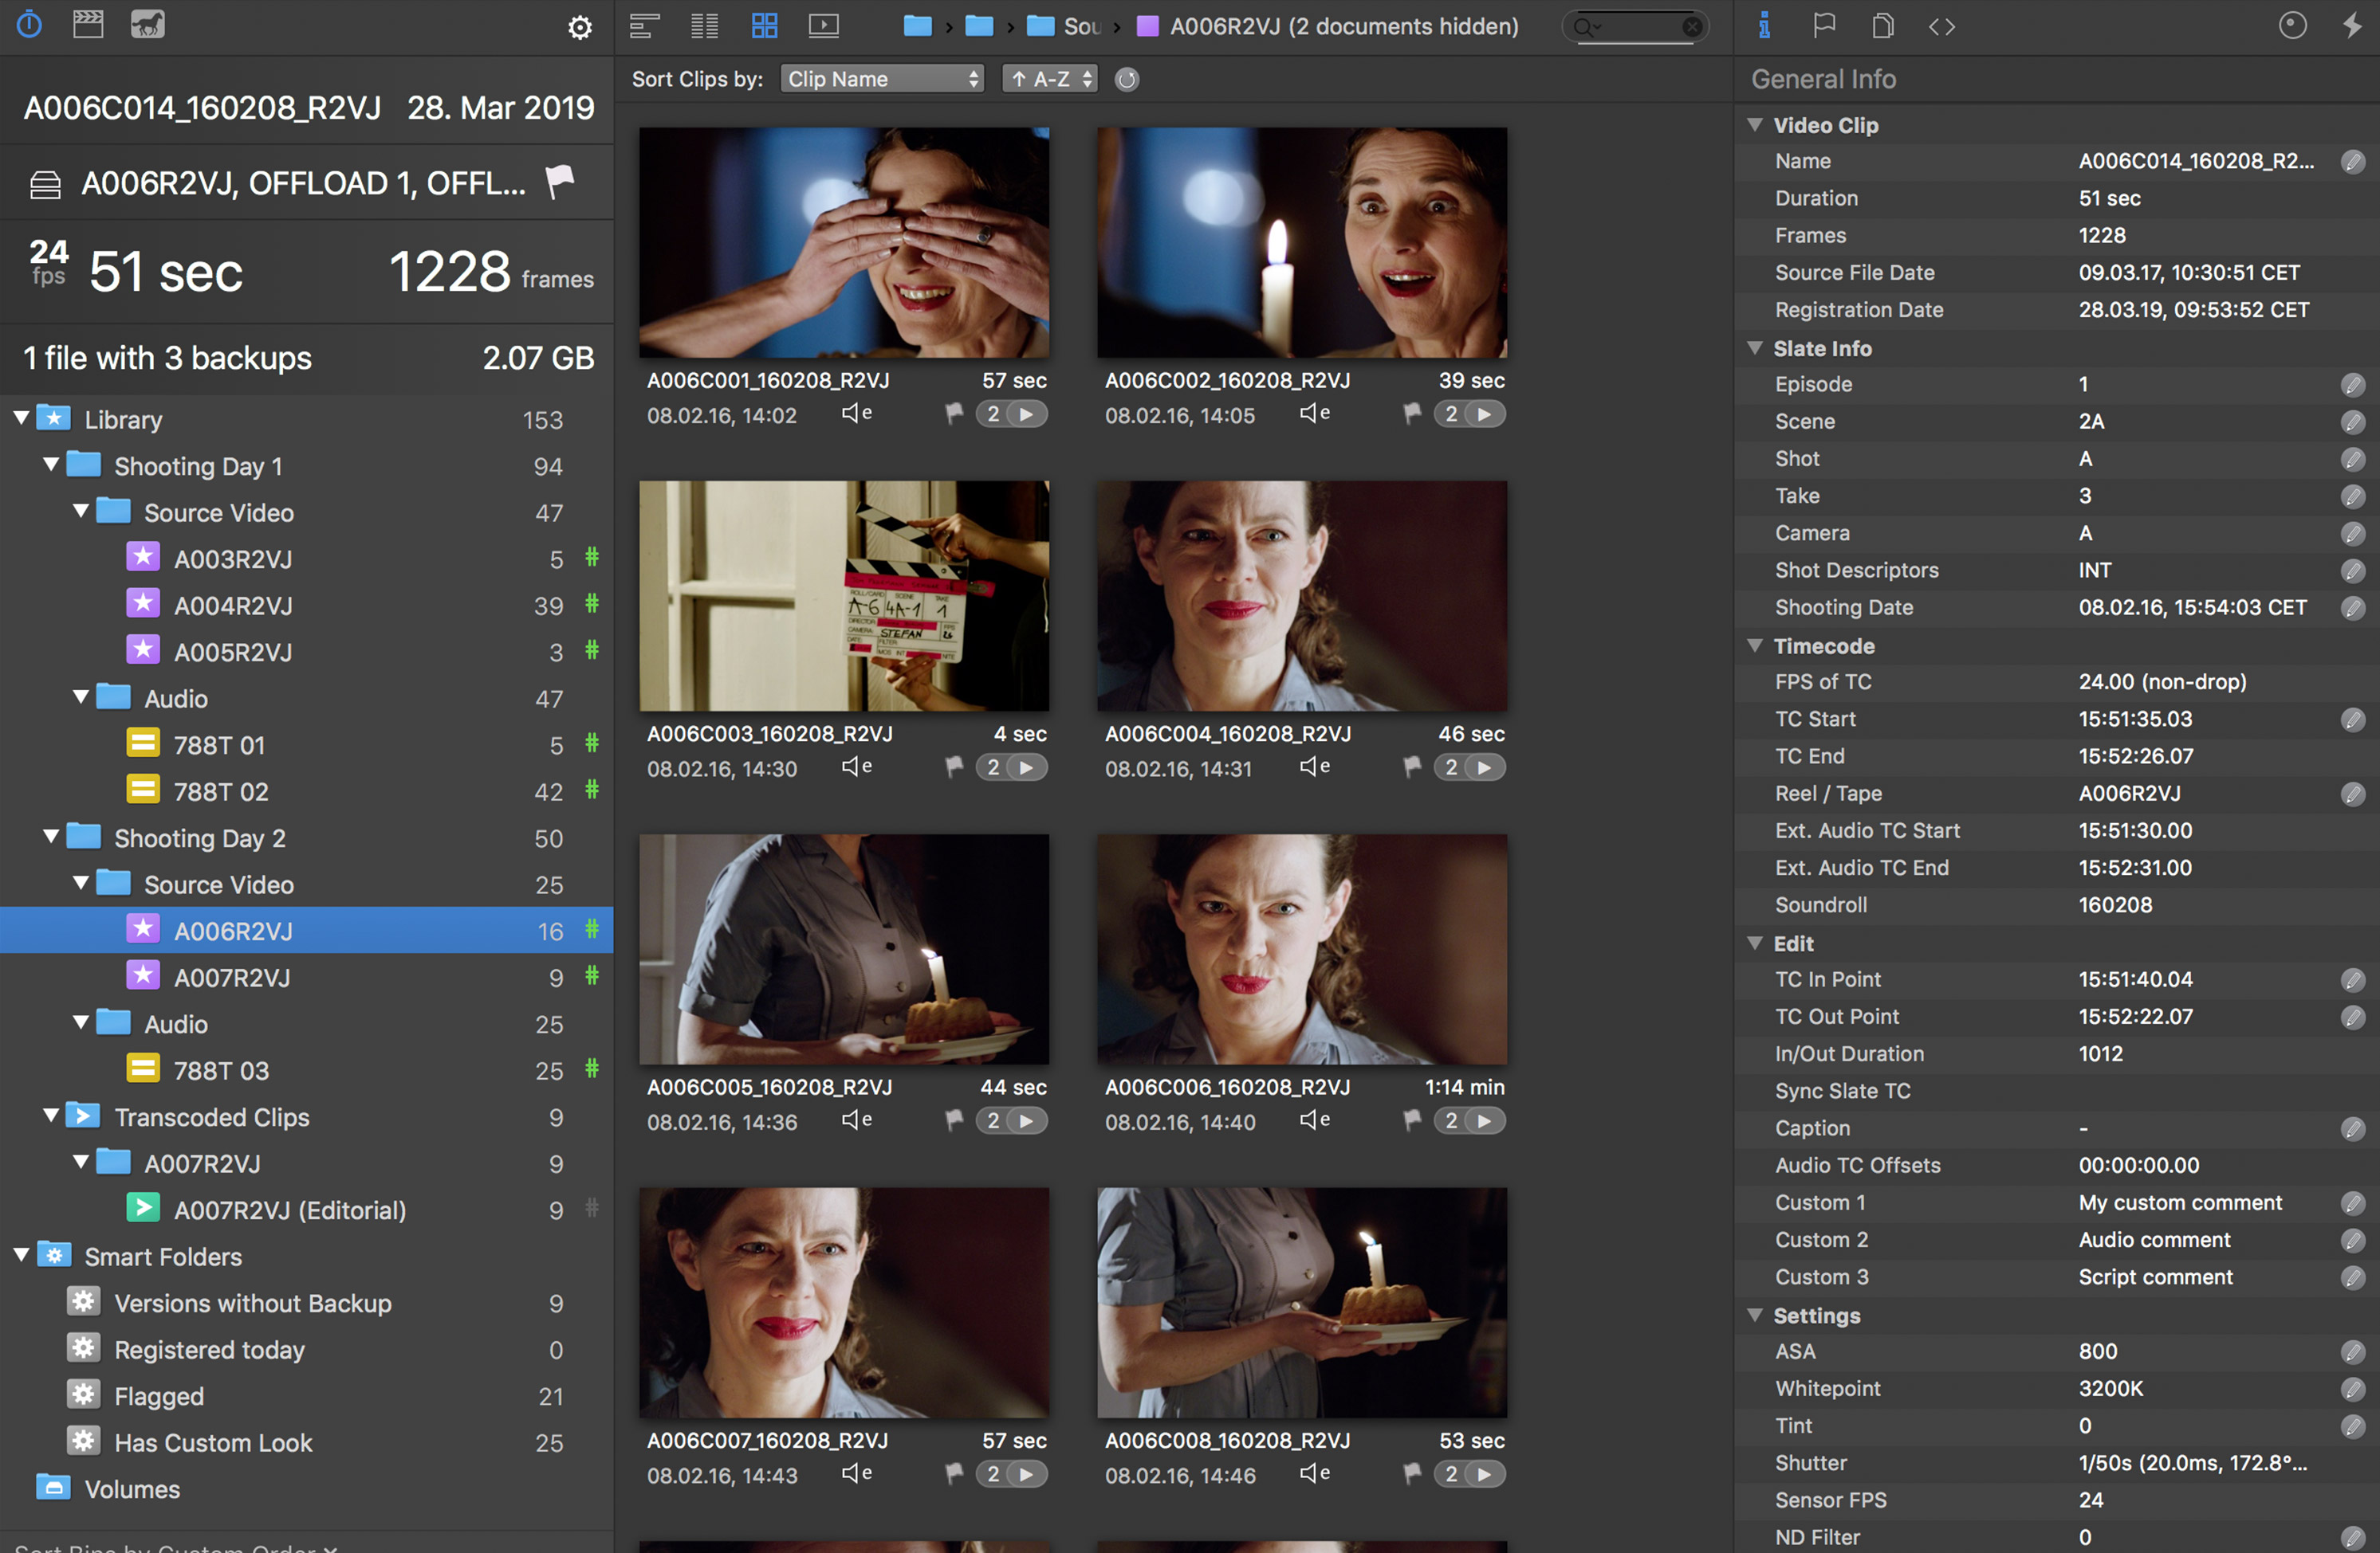Select the thumbnail grid view icon
The height and width of the screenshot is (1553, 2380).
765,26
